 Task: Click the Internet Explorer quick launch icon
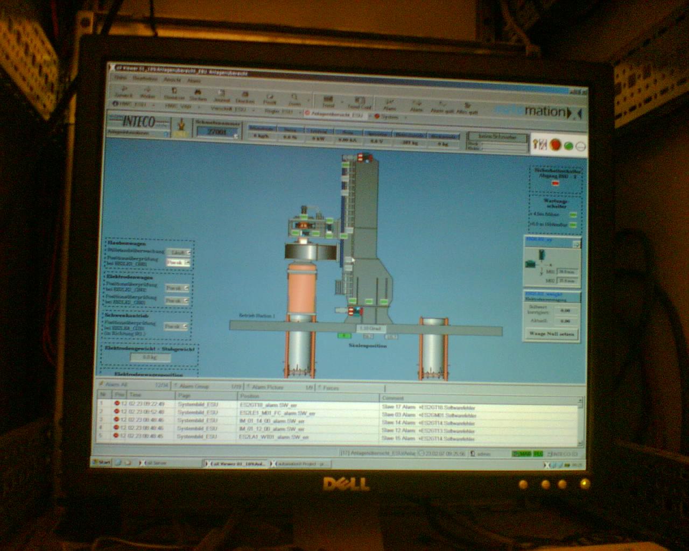click(118, 462)
